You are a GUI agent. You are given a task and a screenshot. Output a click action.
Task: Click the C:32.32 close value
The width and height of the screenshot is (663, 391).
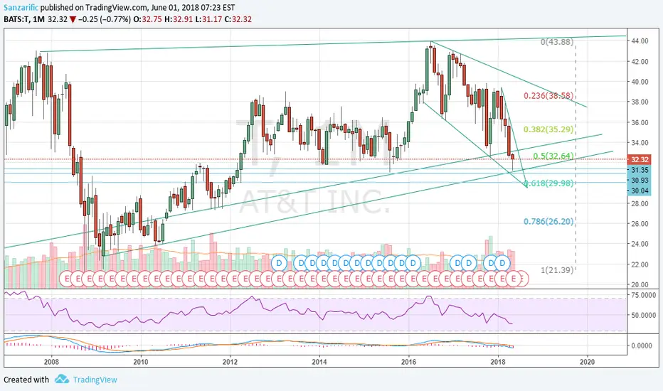click(x=238, y=19)
